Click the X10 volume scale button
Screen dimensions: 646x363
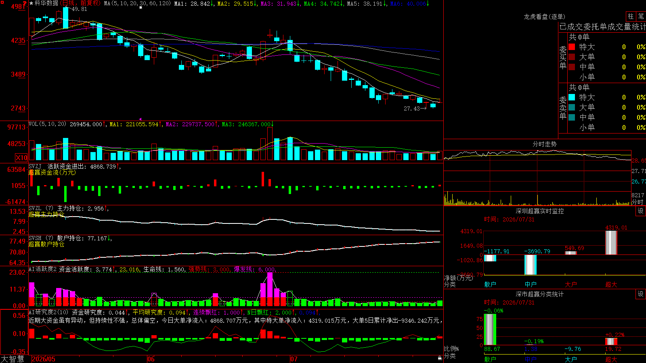pos(21,158)
